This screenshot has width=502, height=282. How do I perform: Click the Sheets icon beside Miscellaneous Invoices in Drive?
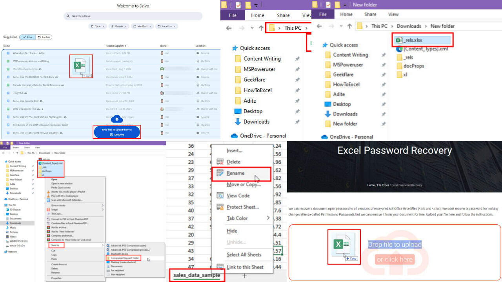point(7,69)
